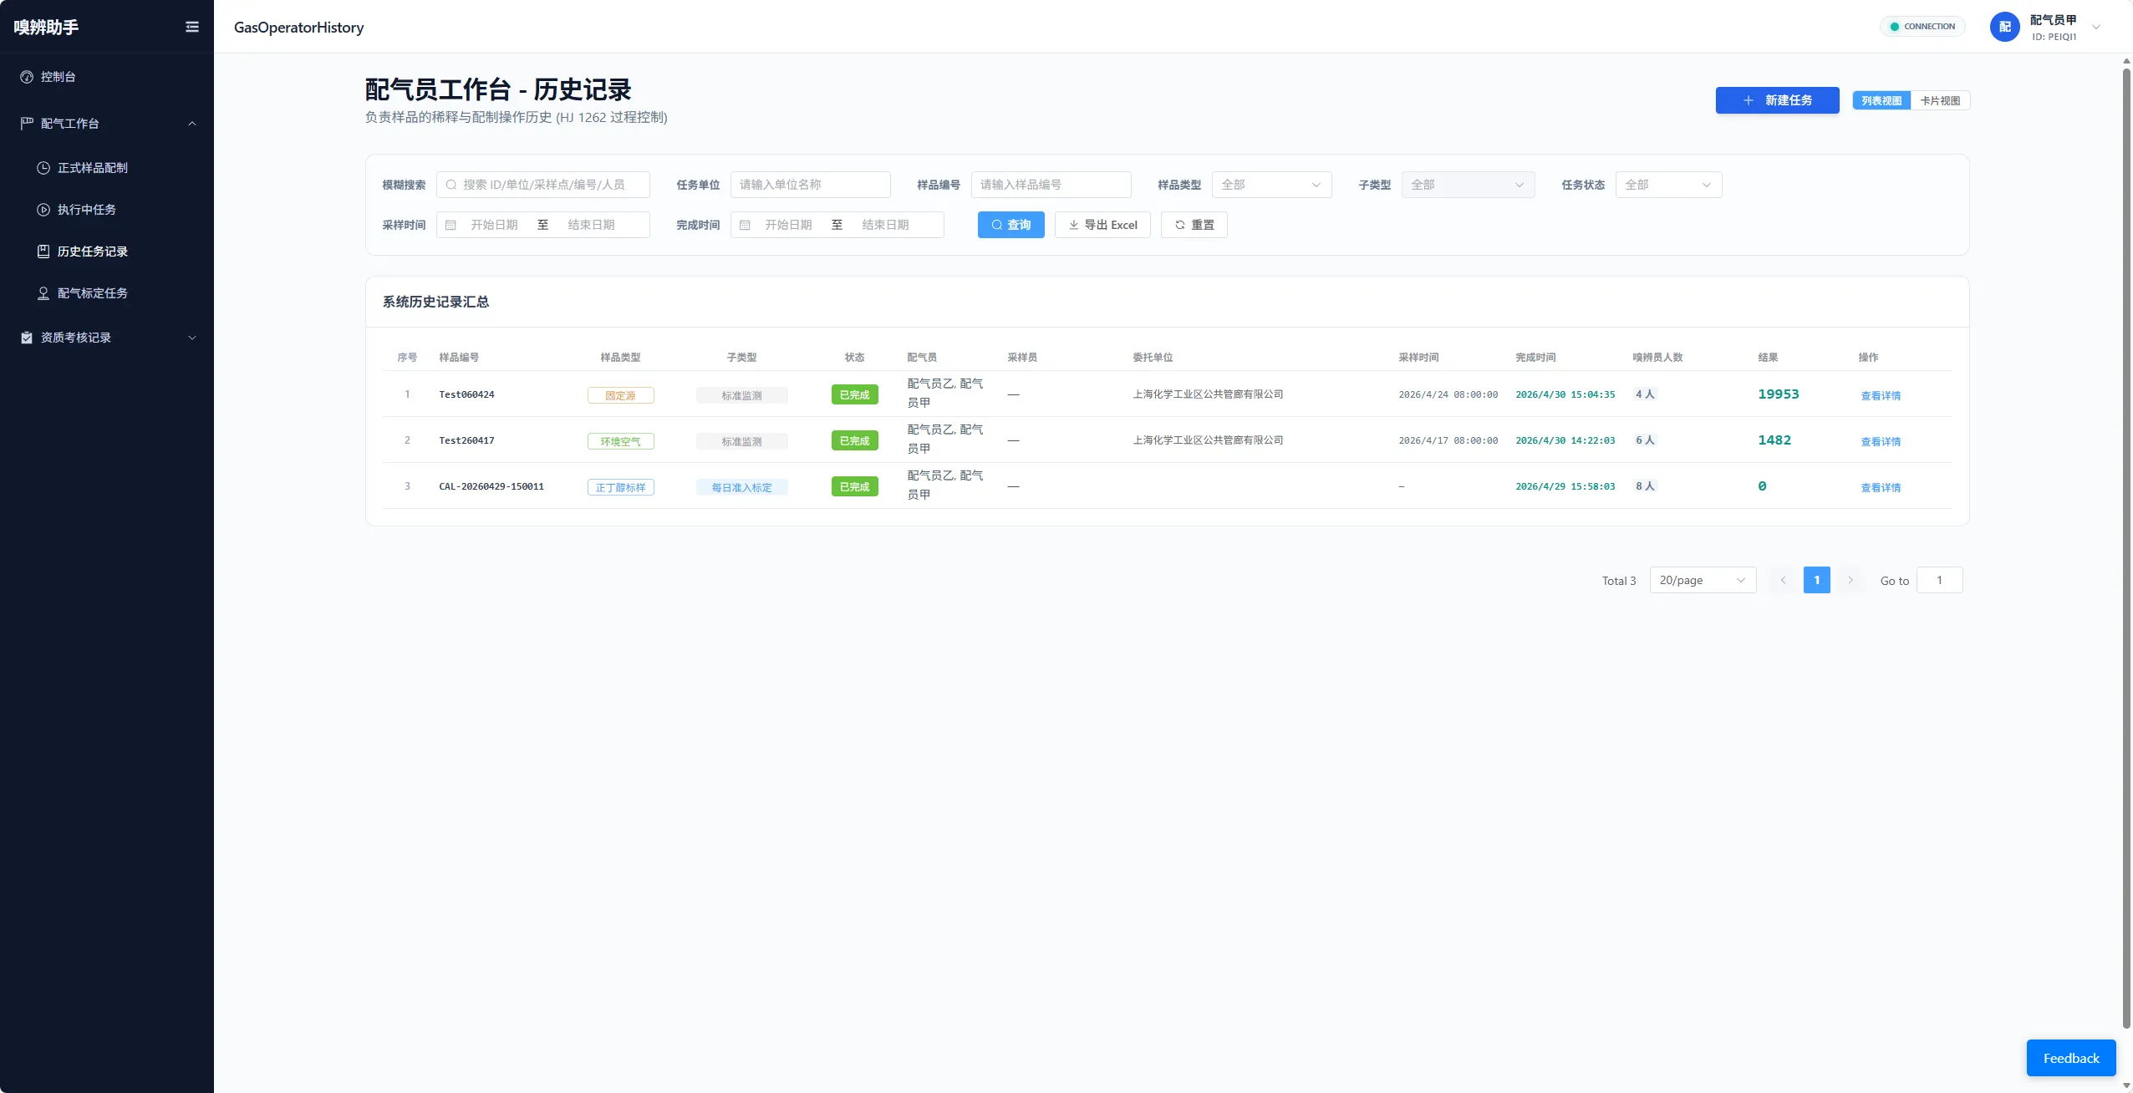Select page 1 in pagination
Viewport: 2133px width, 1093px height.
1816,580
